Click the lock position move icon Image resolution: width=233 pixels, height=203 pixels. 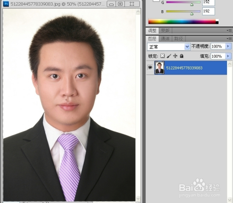coord(175,56)
